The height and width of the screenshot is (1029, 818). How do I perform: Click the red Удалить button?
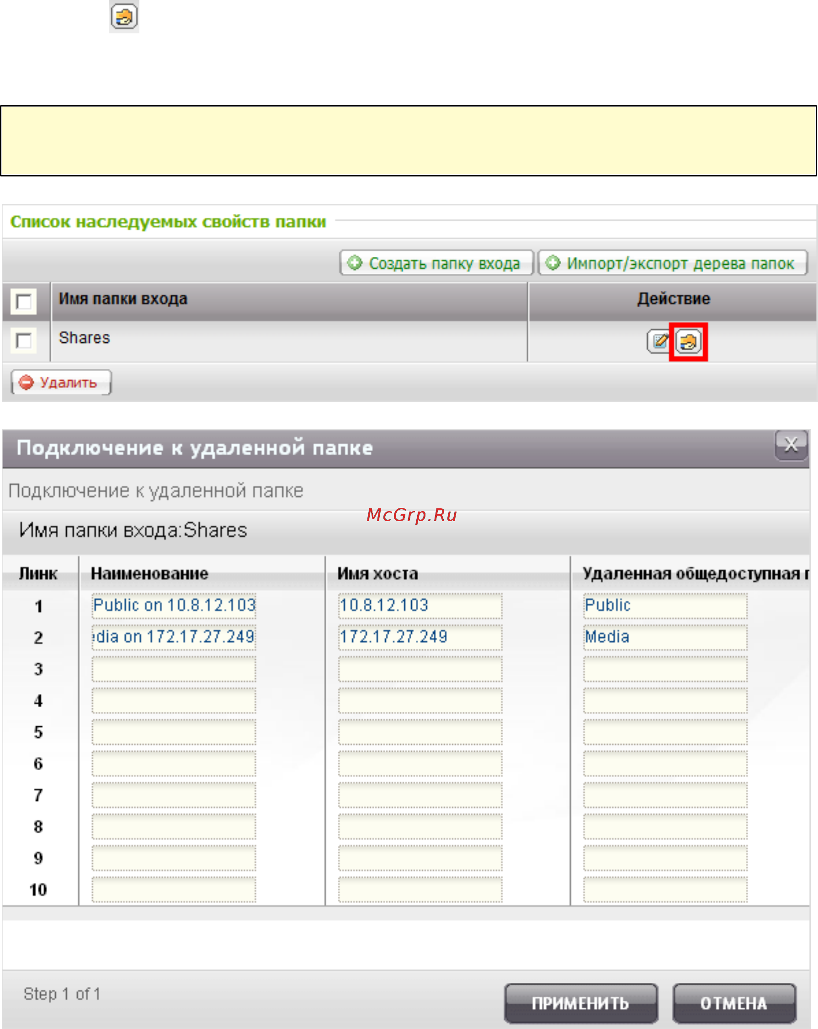61,382
